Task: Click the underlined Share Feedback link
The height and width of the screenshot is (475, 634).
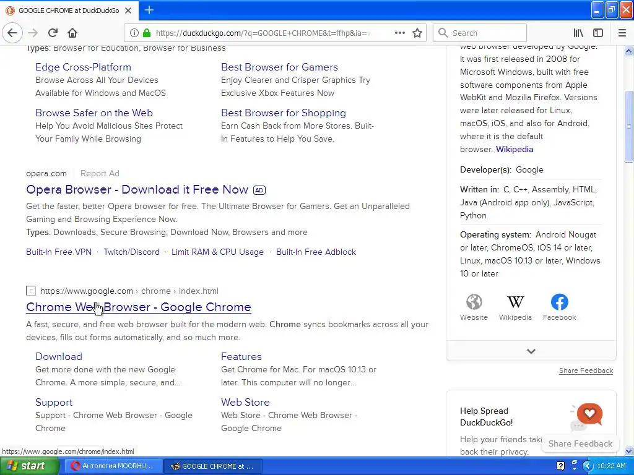Action: [x=586, y=370]
